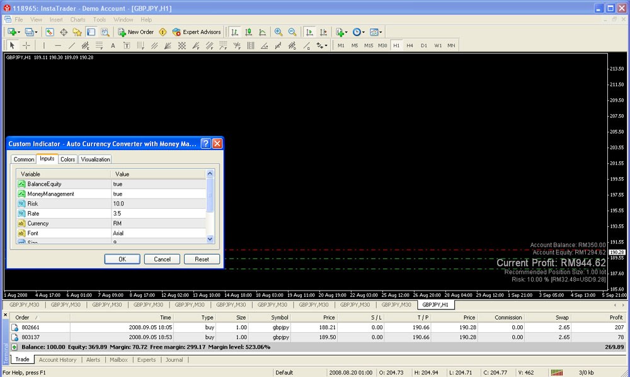
Task: Reset the indicator input values
Action: (202, 259)
